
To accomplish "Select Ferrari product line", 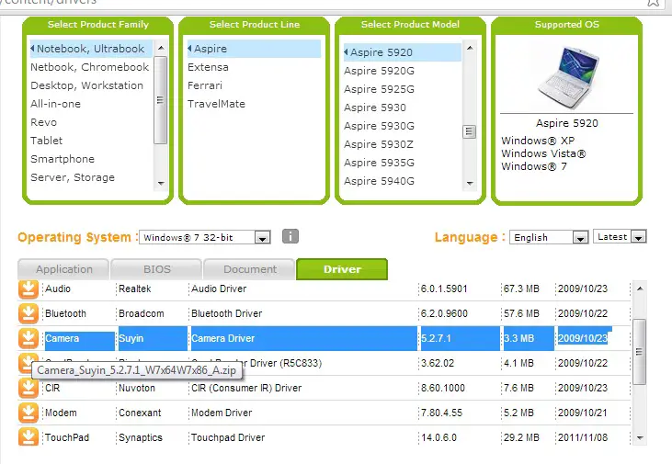I will pyautogui.click(x=205, y=85).
